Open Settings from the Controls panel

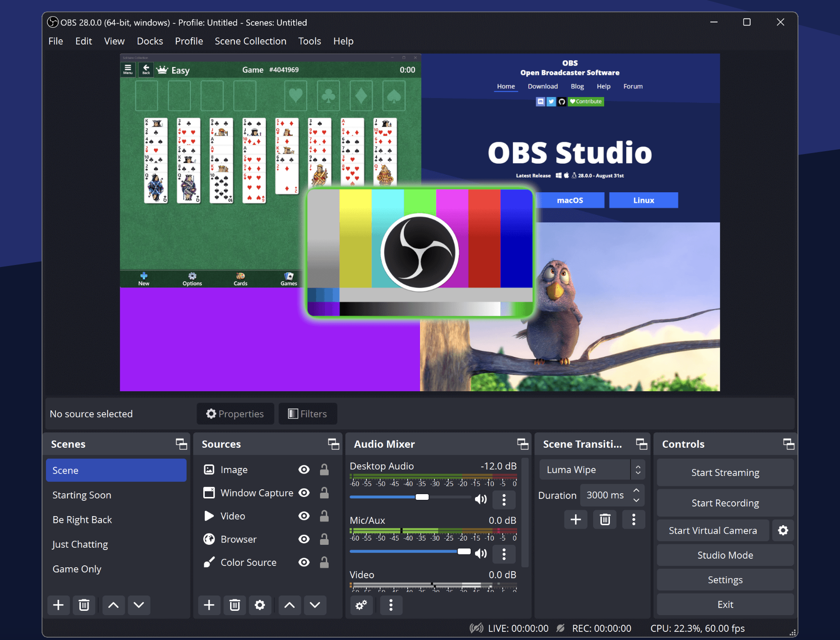tap(725, 580)
